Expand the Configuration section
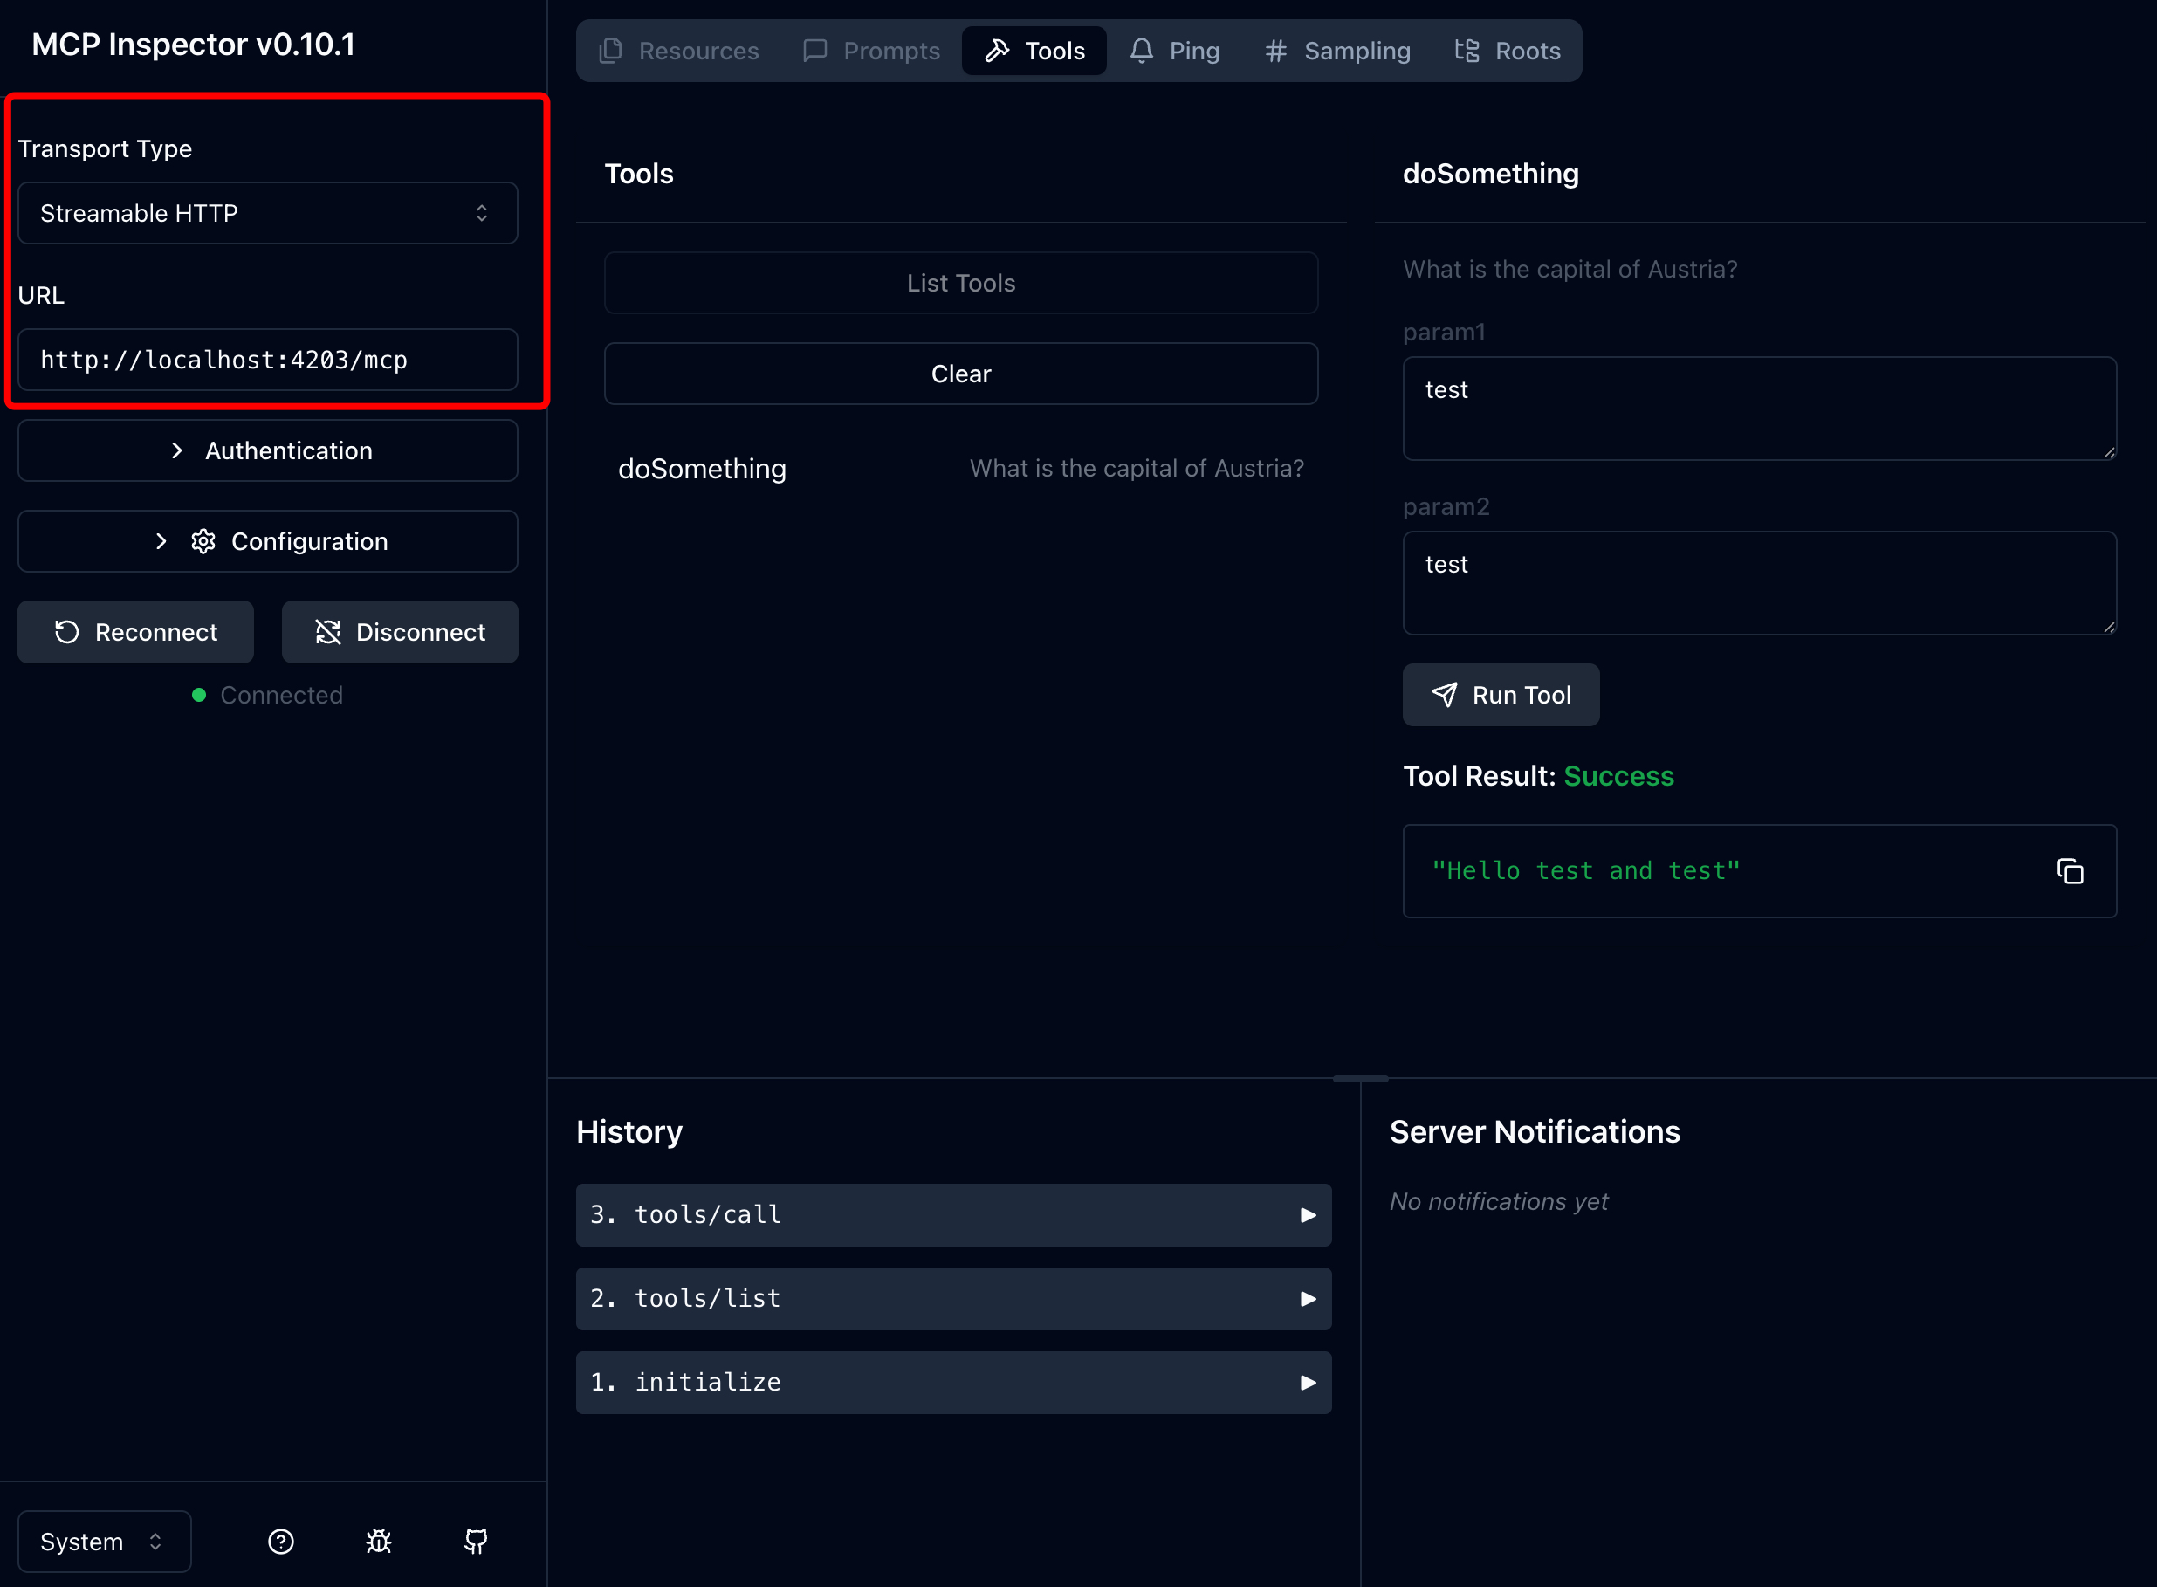The height and width of the screenshot is (1587, 2157). (x=267, y=542)
